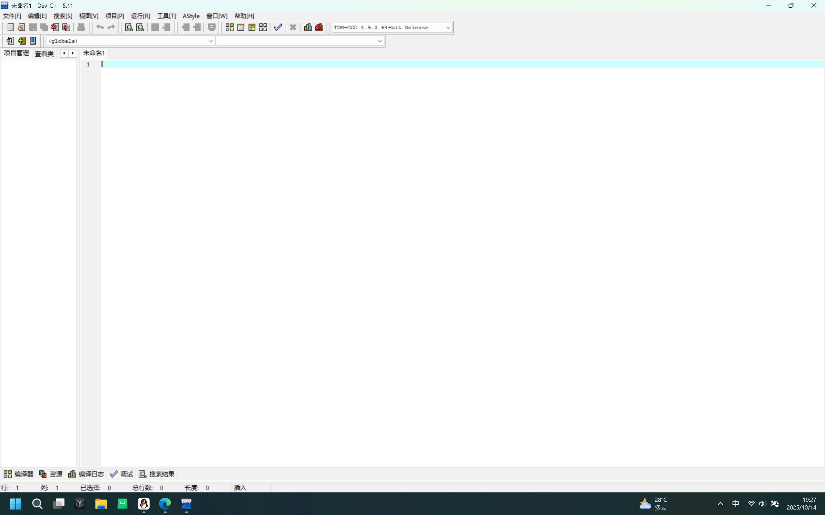This screenshot has width=825, height=515.
Task: Click the New source file icon
Action: 10,27
